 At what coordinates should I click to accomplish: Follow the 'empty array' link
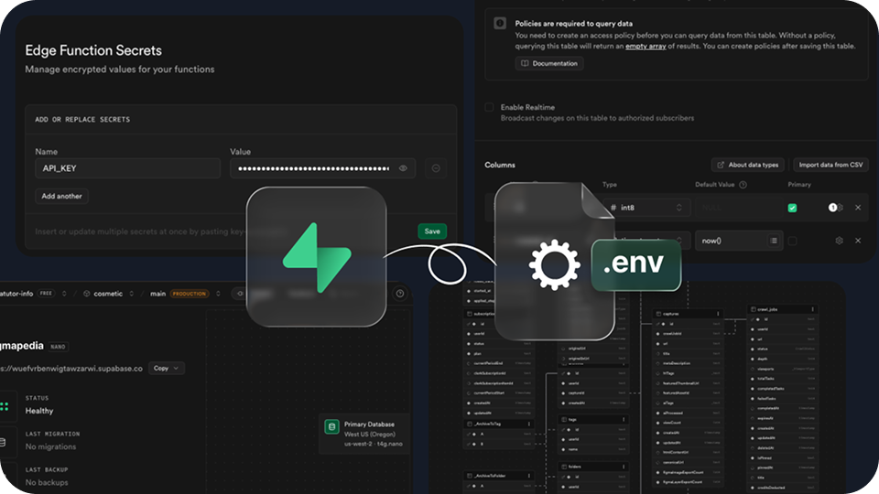(646, 47)
